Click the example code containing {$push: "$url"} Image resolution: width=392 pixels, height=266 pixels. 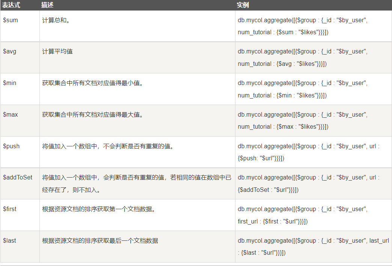(309, 152)
